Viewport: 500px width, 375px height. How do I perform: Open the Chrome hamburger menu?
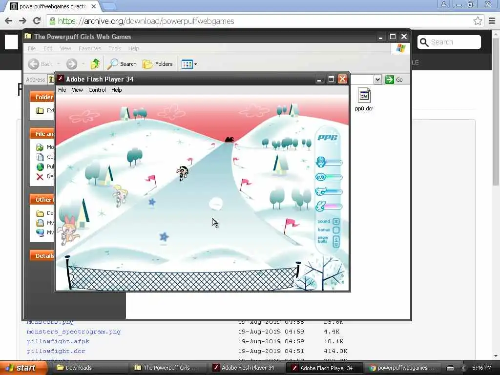[x=492, y=21]
